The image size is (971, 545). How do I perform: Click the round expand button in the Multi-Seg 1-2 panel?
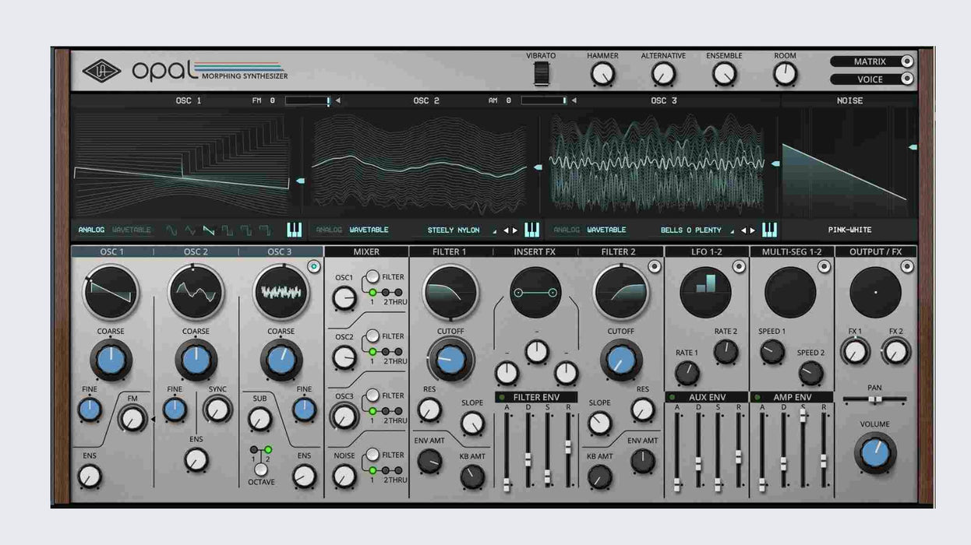tap(824, 266)
